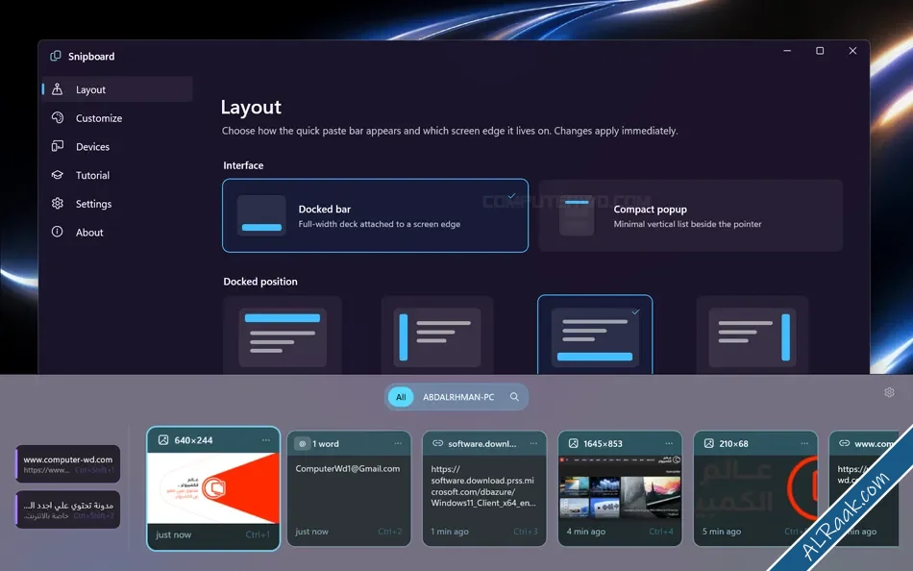The height and width of the screenshot is (571, 913).
Task: Close the Snipboard window
Action: [852, 51]
